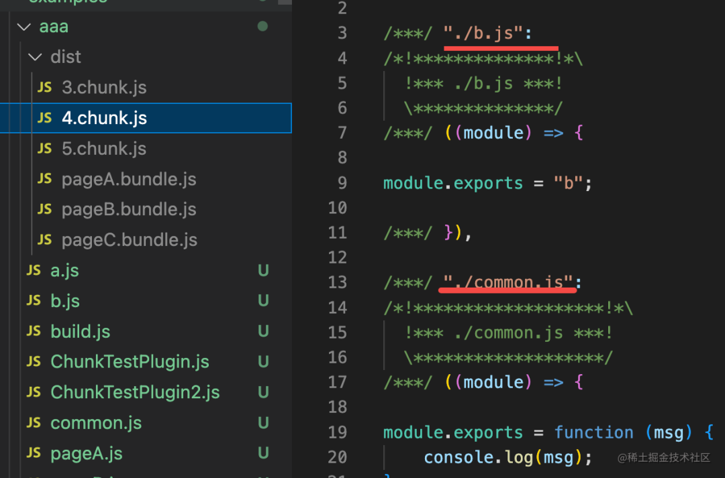Click JS icon beside 5.chunk.js
Image resolution: width=725 pixels, height=478 pixels.
[x=44, y=148]
